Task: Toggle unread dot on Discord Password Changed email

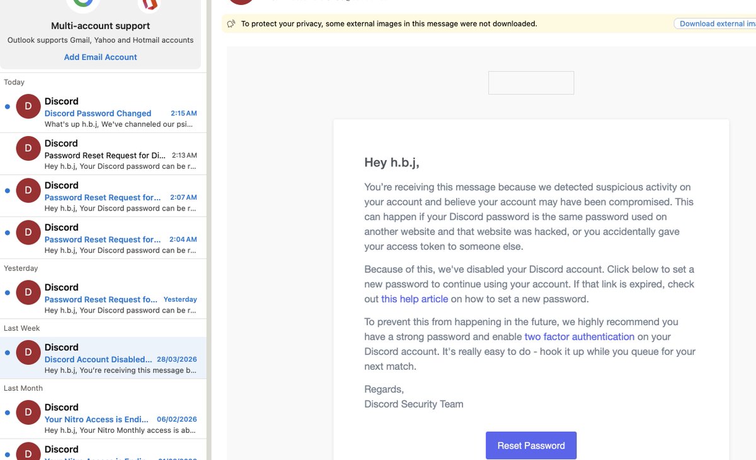Action: click(x=7, y=107)
